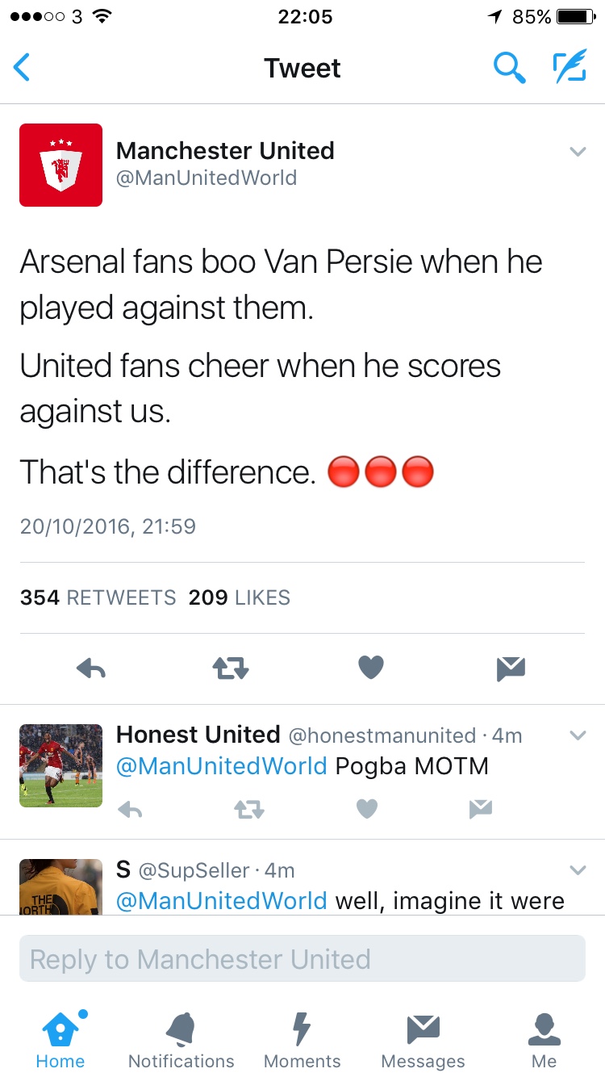Open search with magnifier icon

pos(509,68)
